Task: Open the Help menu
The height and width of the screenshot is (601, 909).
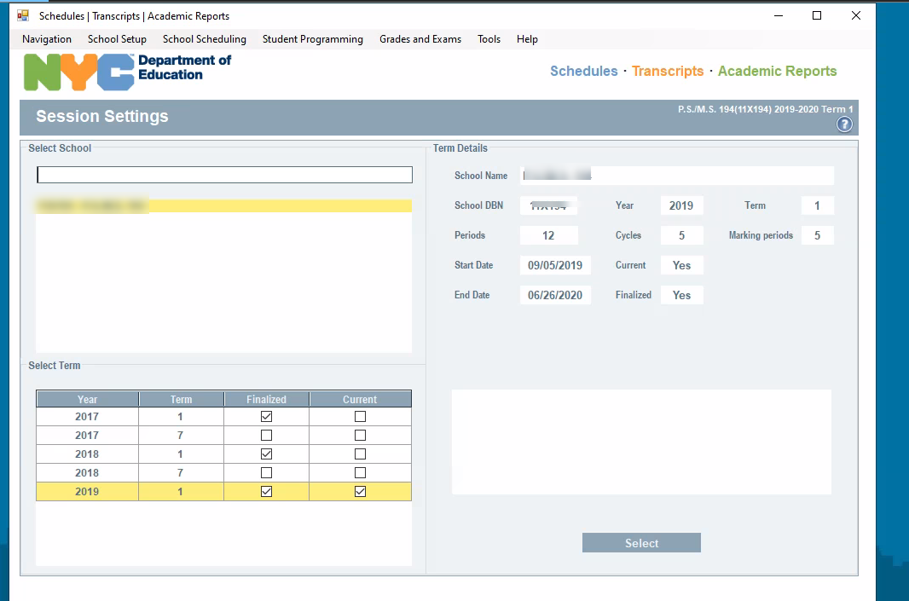Action: click(527, 39)
